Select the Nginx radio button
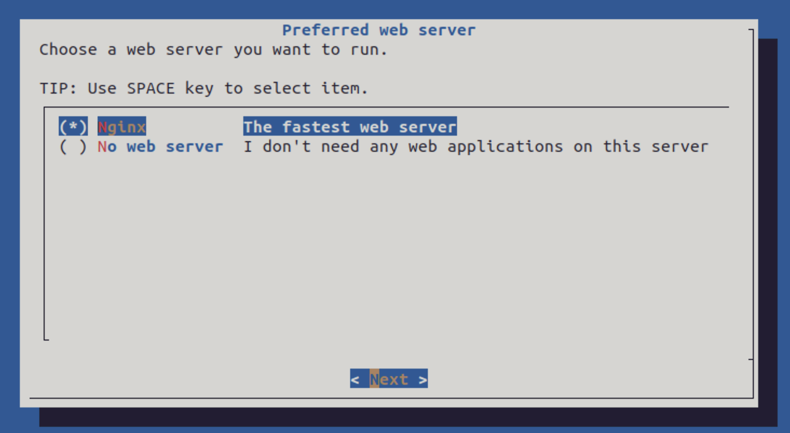 73,126
